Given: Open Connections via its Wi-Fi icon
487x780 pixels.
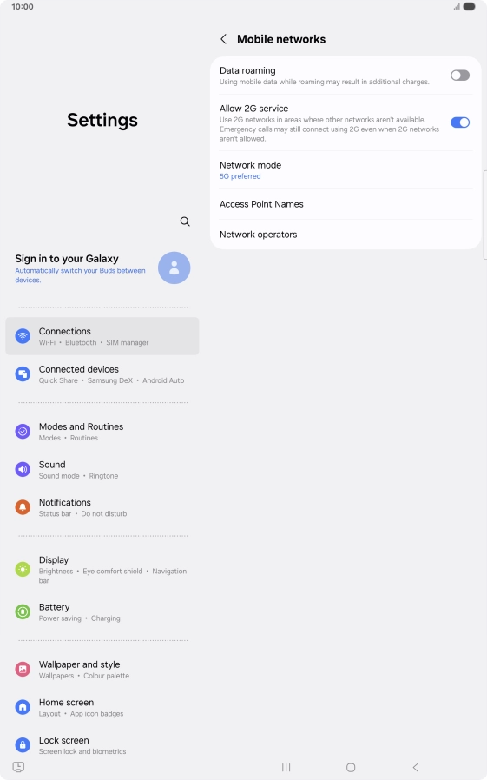Looking at the screenshot, I should [x=23, y=336].
